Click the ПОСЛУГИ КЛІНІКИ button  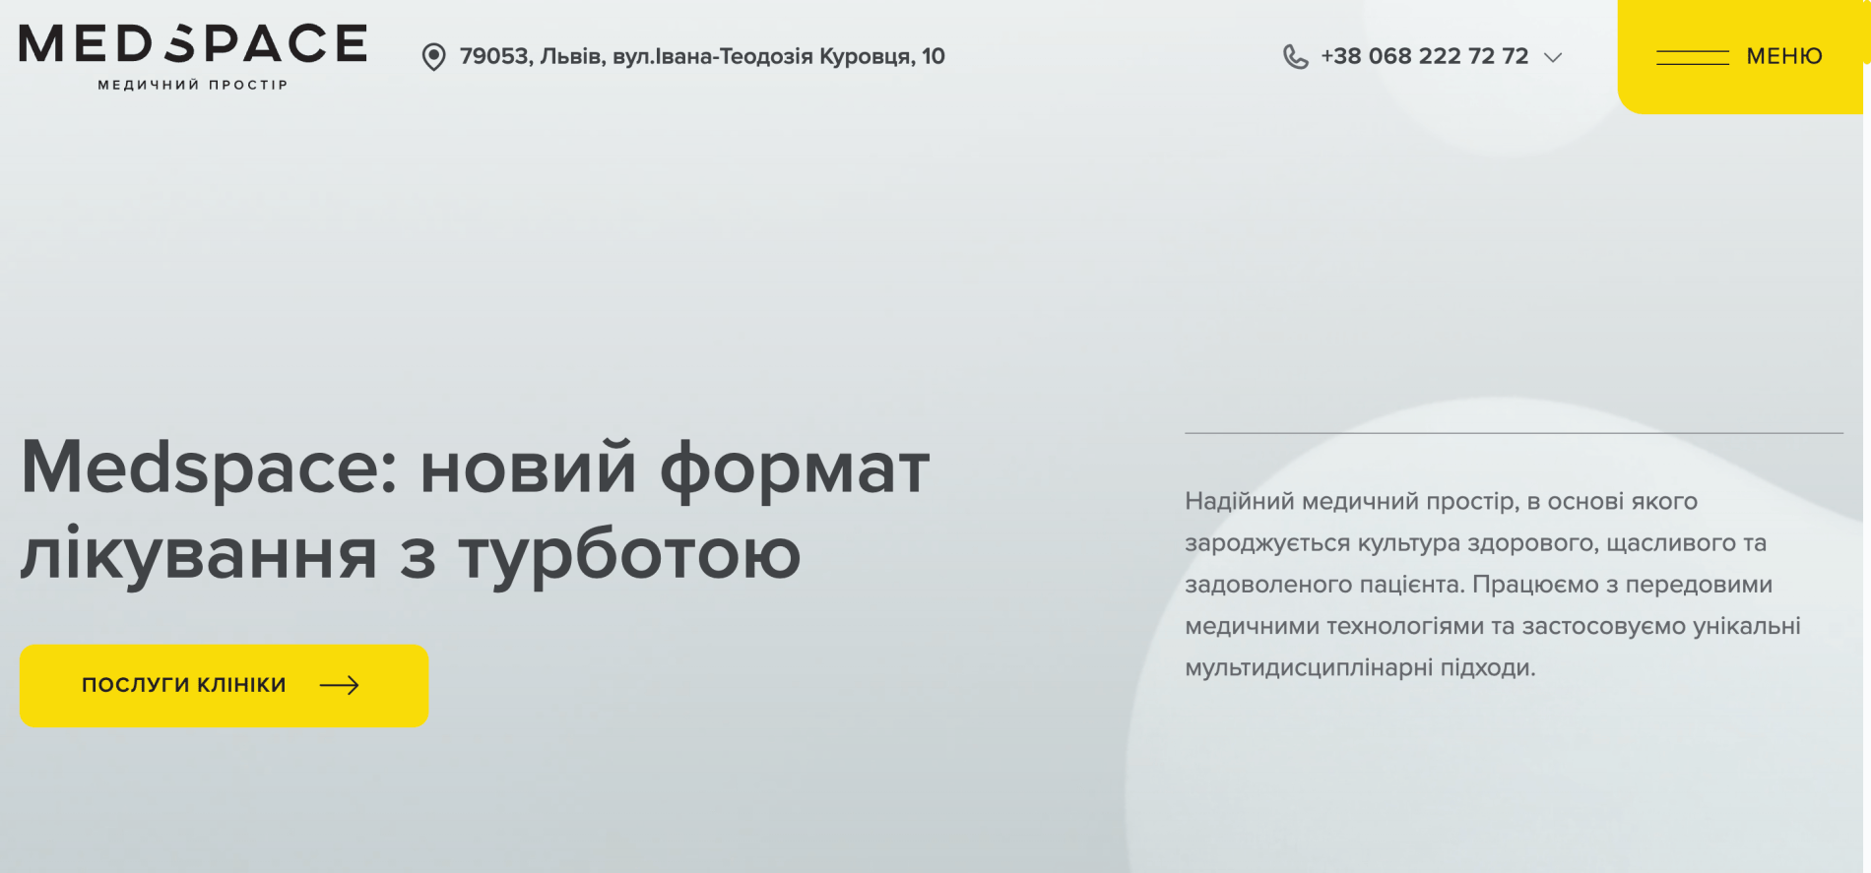225,686
